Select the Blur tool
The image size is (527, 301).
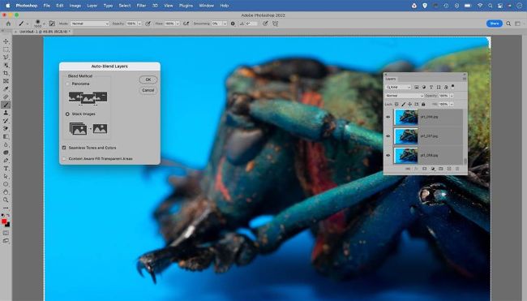pyautogui.click(x=6, y=144)
